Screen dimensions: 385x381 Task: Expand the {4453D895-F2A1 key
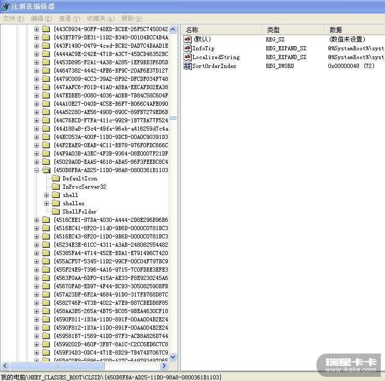click(x=36, y=62)
